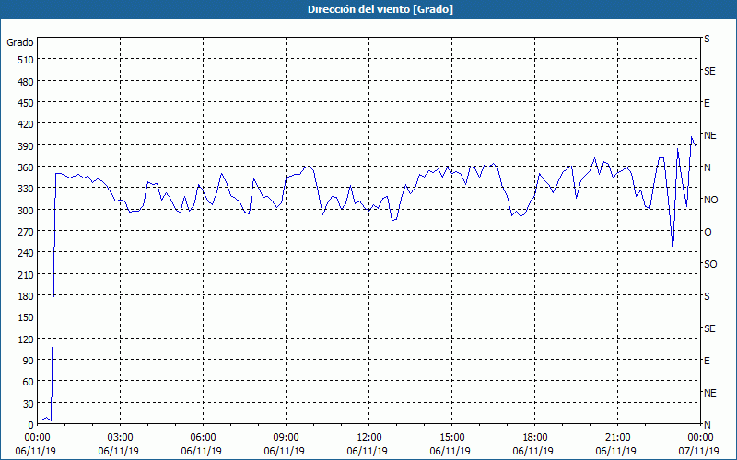Click the 60 degree axis label

coord(29,382)
